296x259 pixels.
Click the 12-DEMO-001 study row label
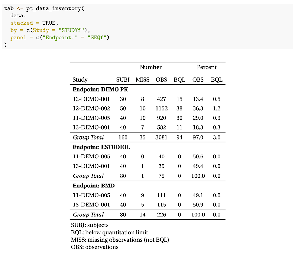(91, 99)
